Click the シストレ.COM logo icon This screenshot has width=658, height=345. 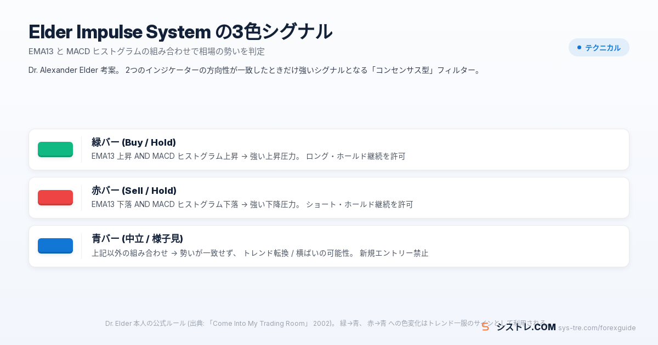tap(486, 327)
